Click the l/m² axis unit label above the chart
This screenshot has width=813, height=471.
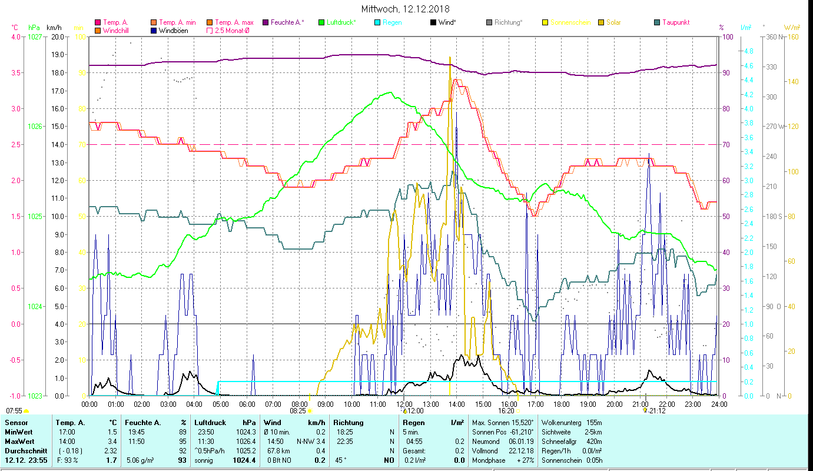(746, 28)
